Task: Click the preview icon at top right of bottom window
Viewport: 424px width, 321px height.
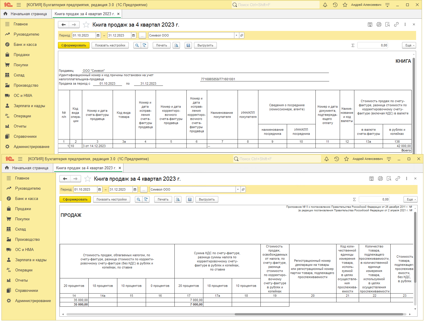Action: tap(389, 179)
